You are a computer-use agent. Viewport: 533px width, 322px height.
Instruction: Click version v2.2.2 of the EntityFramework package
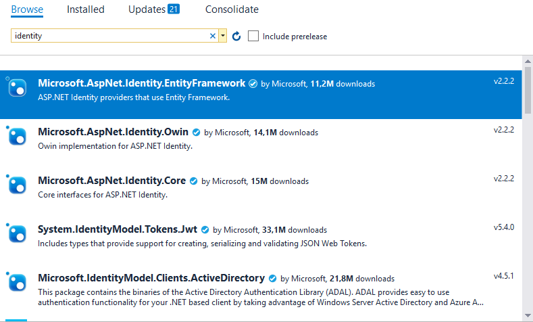pyautogui.click(x=504, y=81)
